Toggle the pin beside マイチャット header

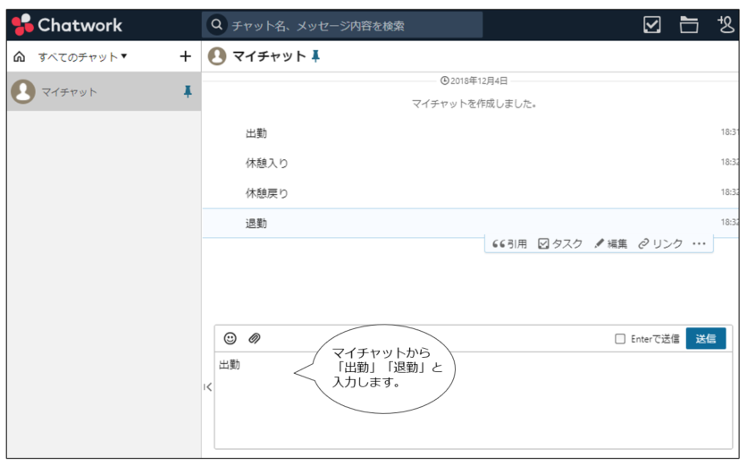[315, 56]
